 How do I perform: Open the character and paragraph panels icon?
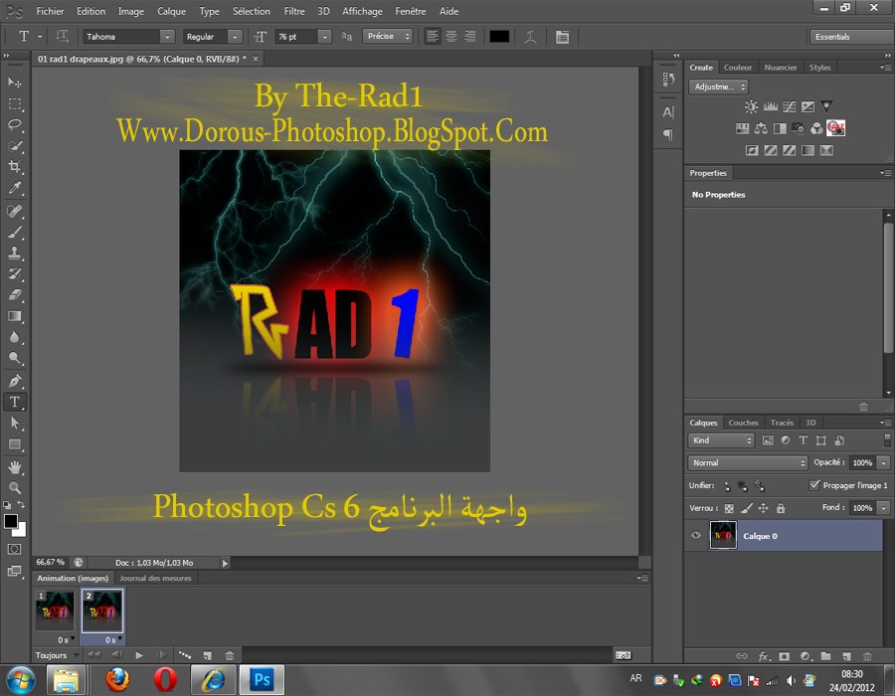click(562, 37)
